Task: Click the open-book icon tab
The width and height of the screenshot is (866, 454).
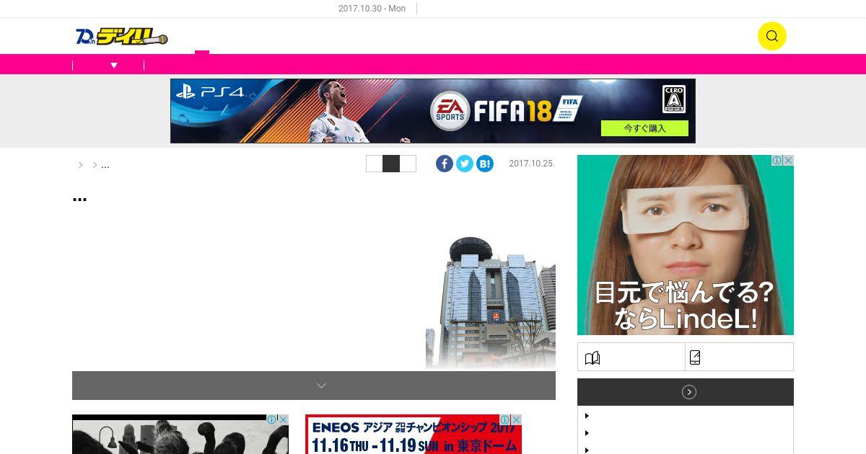Action: (592, 358)
